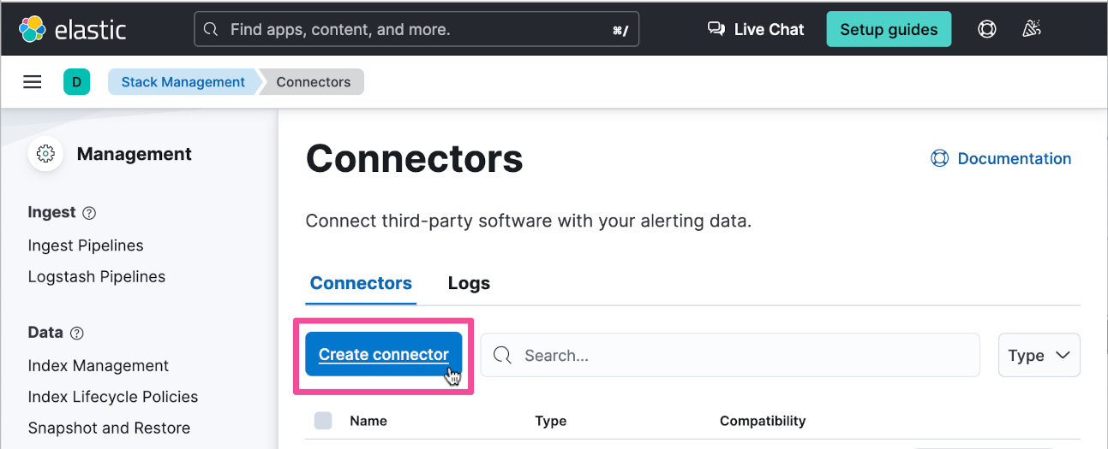Switch to the Logs tab
The width and height of the screenshot is (1108, 449).
click(x=469, y=283)
